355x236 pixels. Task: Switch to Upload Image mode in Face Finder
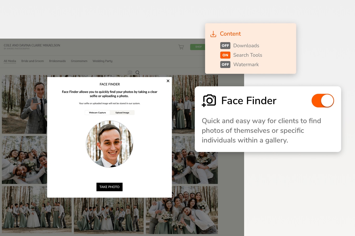122,112
